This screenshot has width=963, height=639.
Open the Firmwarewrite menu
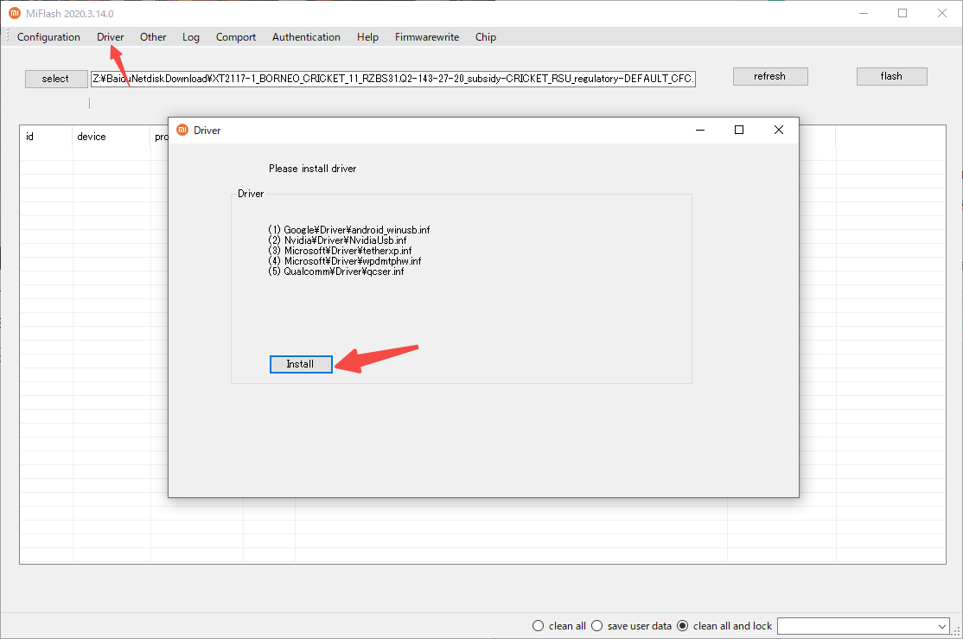(x=427, y=37)
